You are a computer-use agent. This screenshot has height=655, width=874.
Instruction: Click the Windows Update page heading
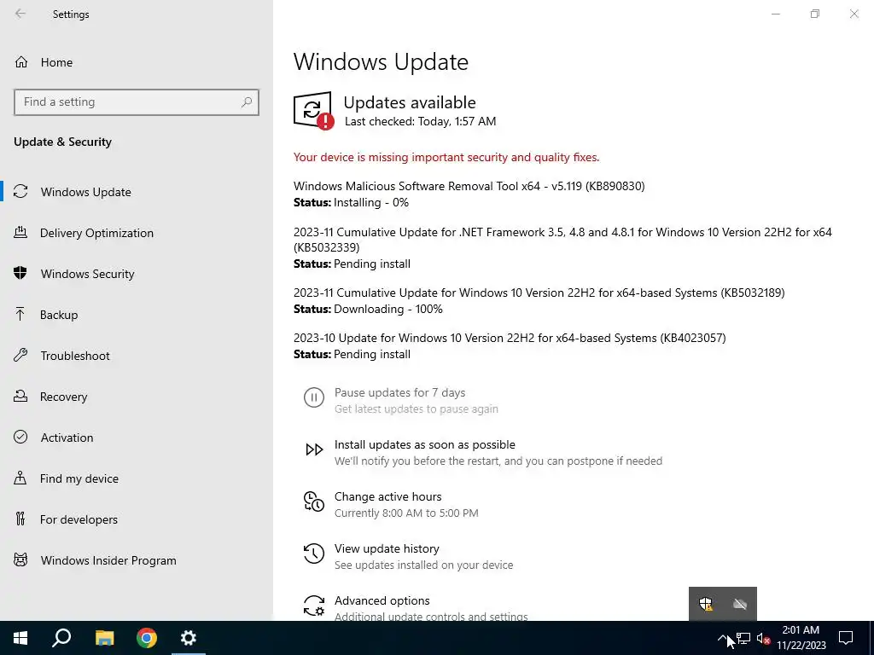381,61
